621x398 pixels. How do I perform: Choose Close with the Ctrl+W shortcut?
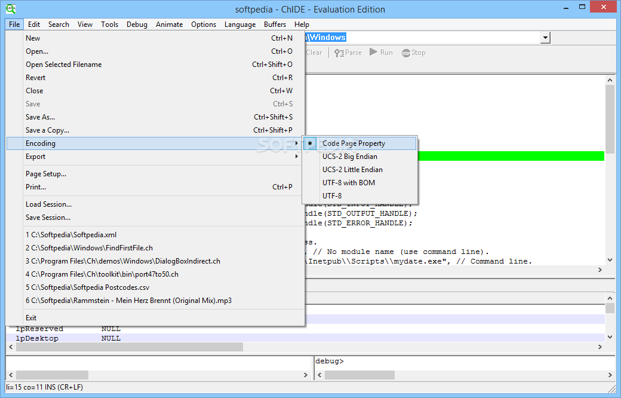pos(155,90)
